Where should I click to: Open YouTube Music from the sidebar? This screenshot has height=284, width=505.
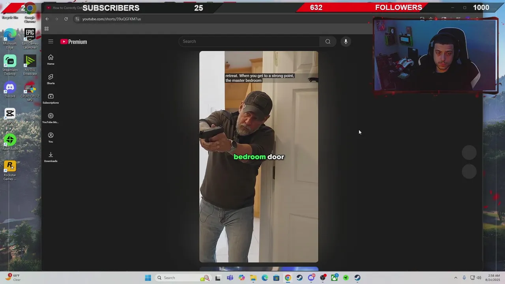(x=50, y=118)
